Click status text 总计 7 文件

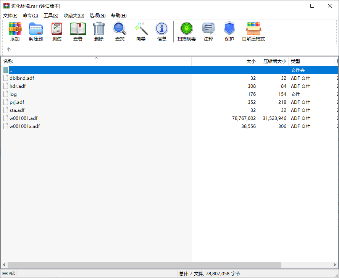[191, 274]
